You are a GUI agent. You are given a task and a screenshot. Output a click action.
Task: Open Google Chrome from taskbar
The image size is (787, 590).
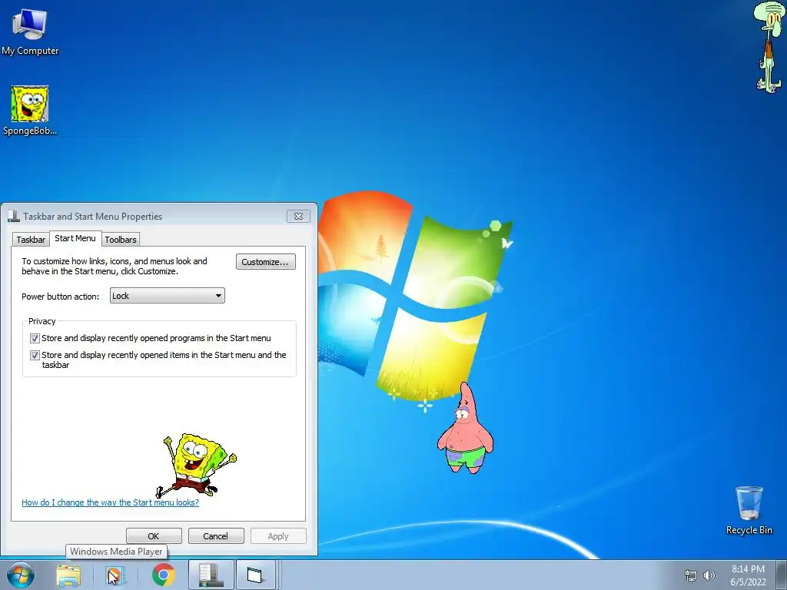(x=163, y=575)
